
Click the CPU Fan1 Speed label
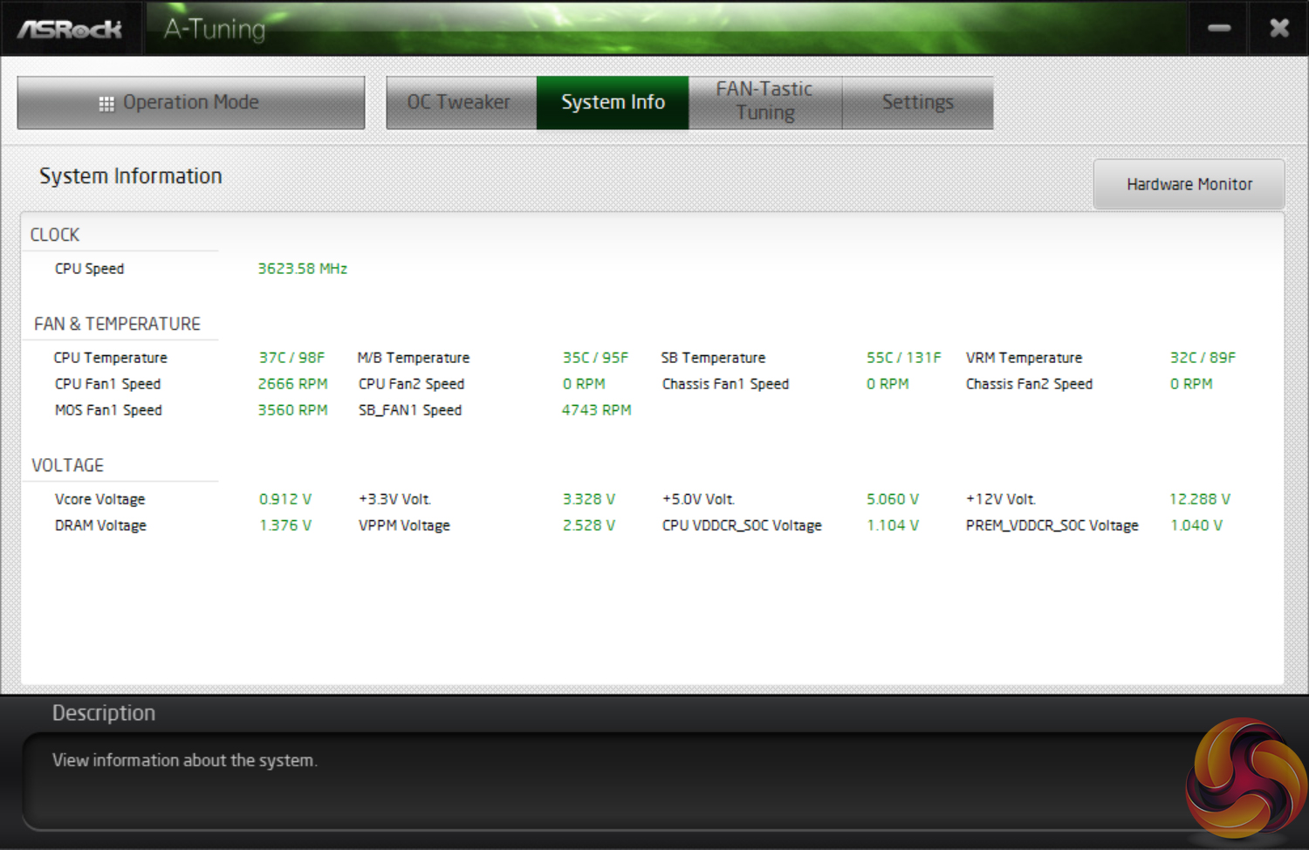click(107, 384)
